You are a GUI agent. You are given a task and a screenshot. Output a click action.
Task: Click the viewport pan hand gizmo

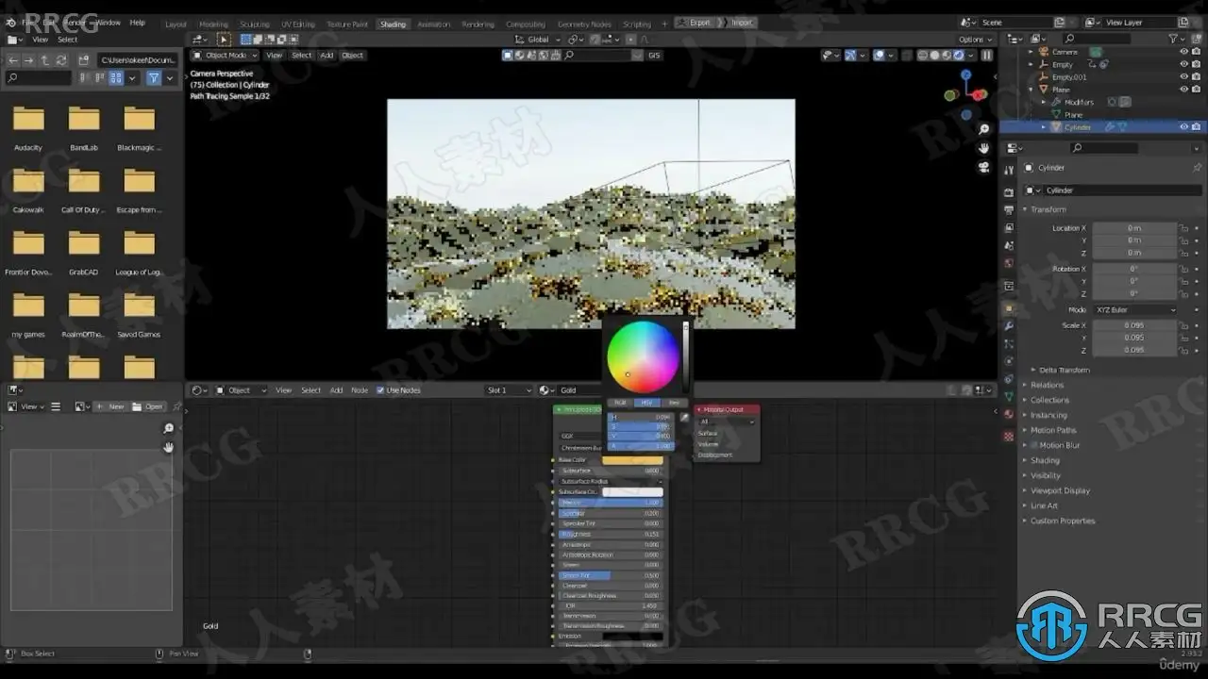coord(983,148)
